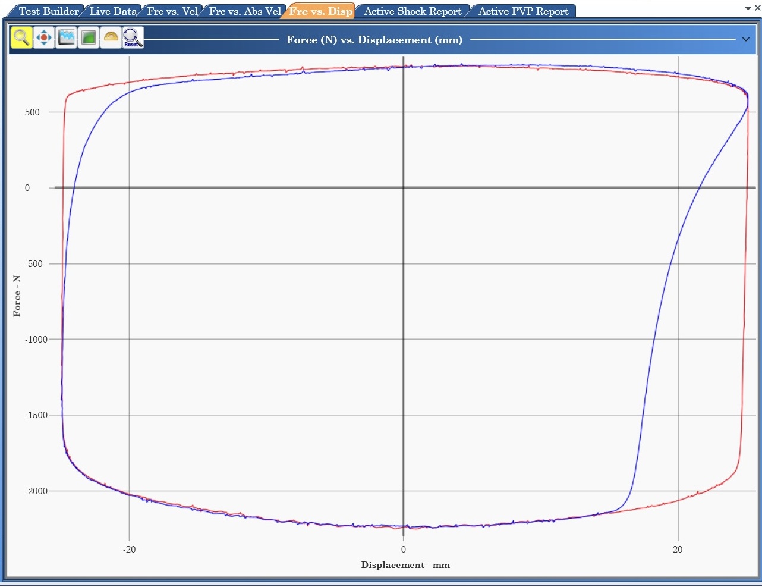View the Active Shock Report tab
Viewport: 762px width, 587px height.
(x=413, y=11)
